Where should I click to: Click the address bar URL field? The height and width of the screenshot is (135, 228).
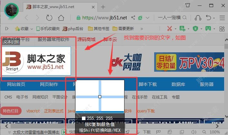[x=104, y=18]
